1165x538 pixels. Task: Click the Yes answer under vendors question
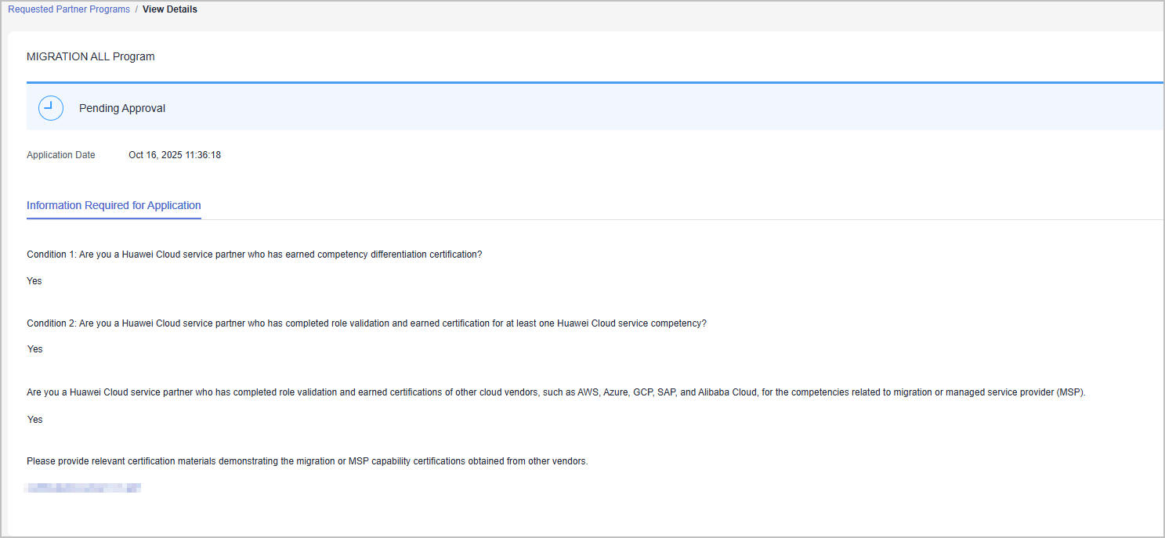pos(34,420)
